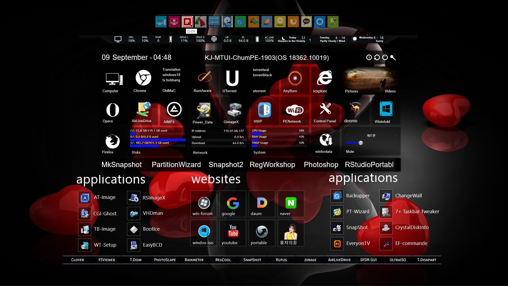Launch AIMP3 music player
Image resolution: width=508 pixels, height=286 pixels.
(174, 109)
